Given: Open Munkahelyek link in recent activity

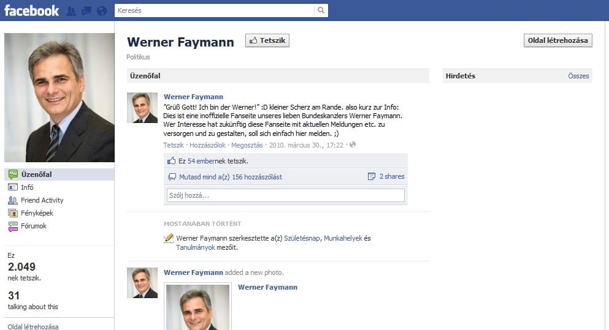Looking at the screenshot, I should pos(343,238).
